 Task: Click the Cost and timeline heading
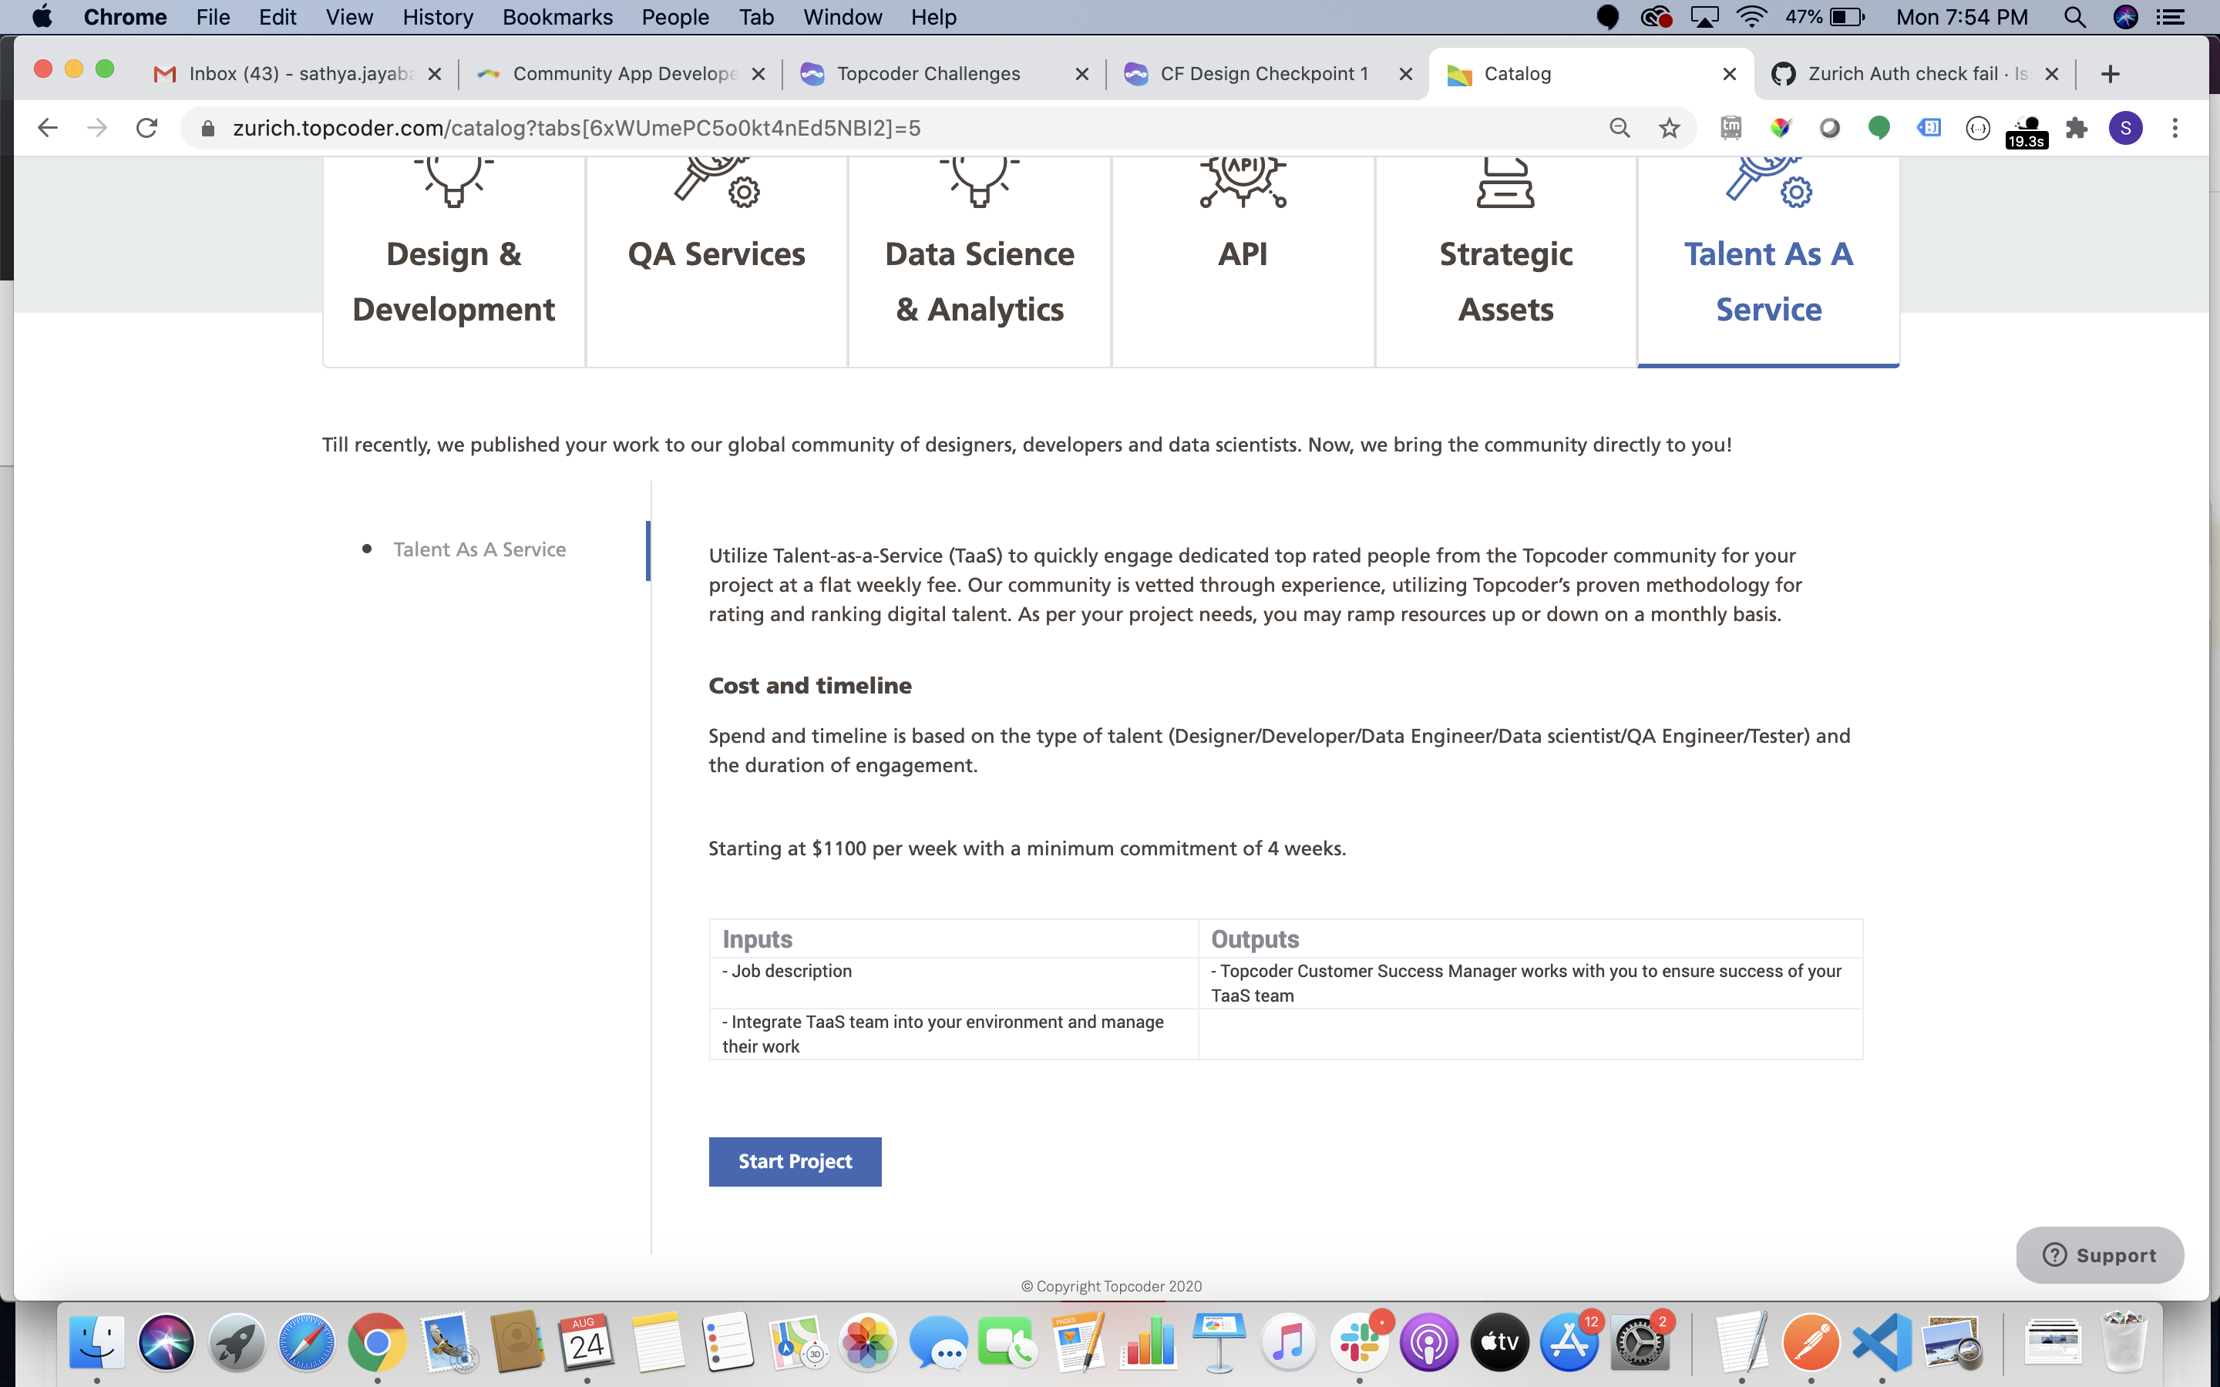point(810,685)
